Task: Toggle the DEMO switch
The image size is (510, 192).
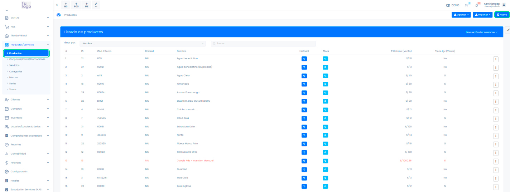Action: (x=448, y=5)
